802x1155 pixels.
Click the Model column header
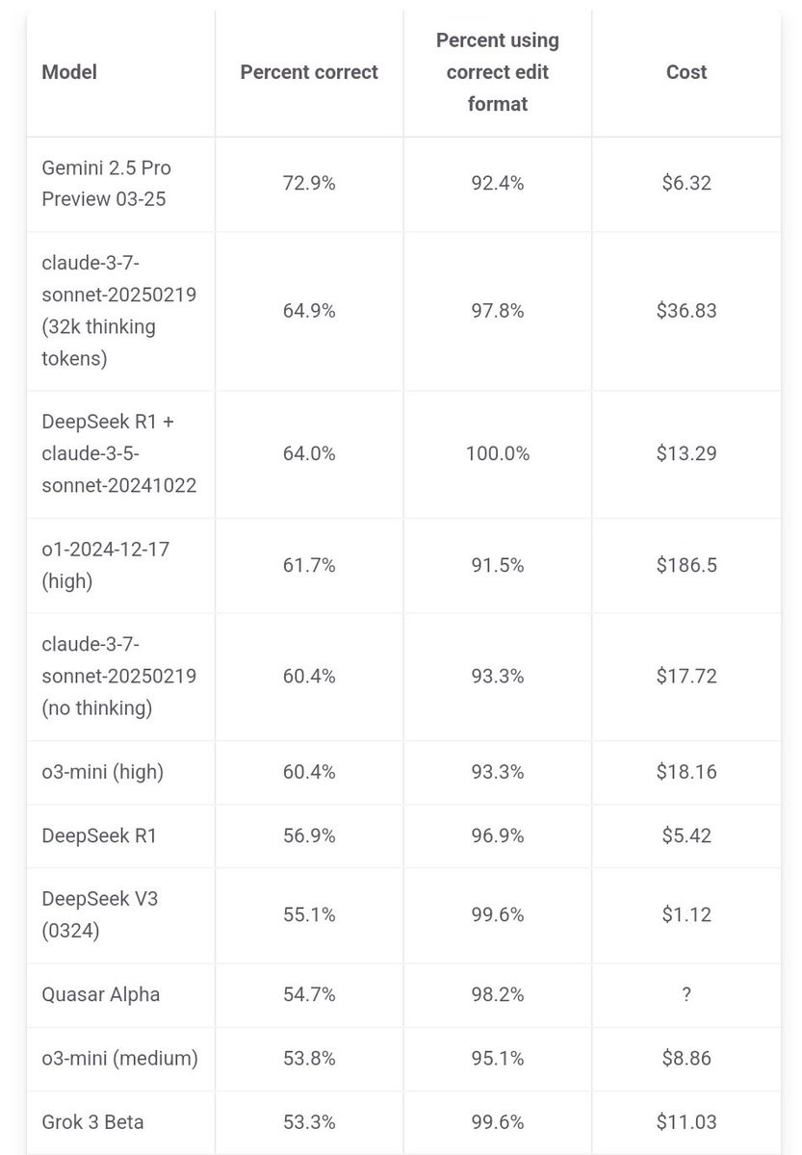69,72
